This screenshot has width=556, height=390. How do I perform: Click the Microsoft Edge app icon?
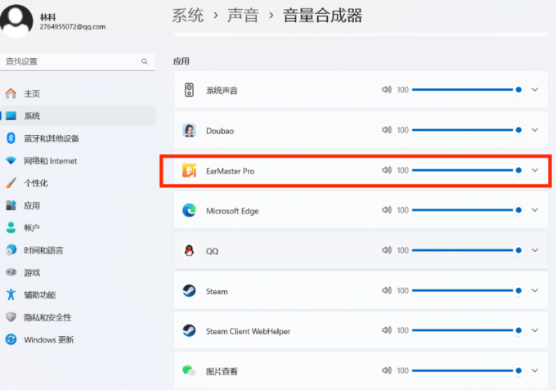coord(190,210)
